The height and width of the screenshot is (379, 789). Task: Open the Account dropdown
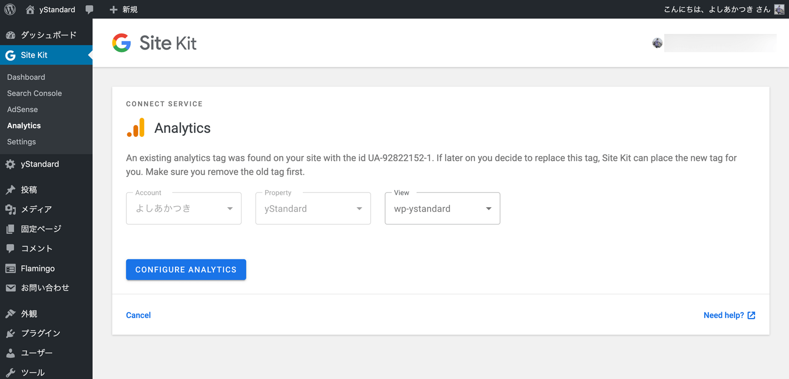coord(183,208)
